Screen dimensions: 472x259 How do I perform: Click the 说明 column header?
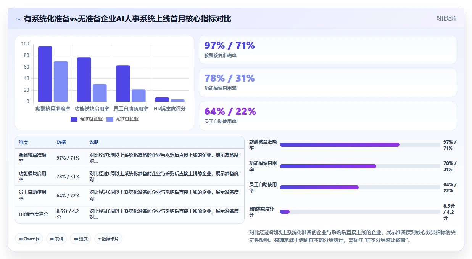[x=94, y=142]
